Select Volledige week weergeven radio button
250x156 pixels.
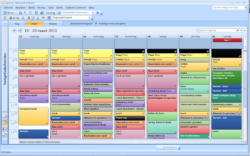96,23
